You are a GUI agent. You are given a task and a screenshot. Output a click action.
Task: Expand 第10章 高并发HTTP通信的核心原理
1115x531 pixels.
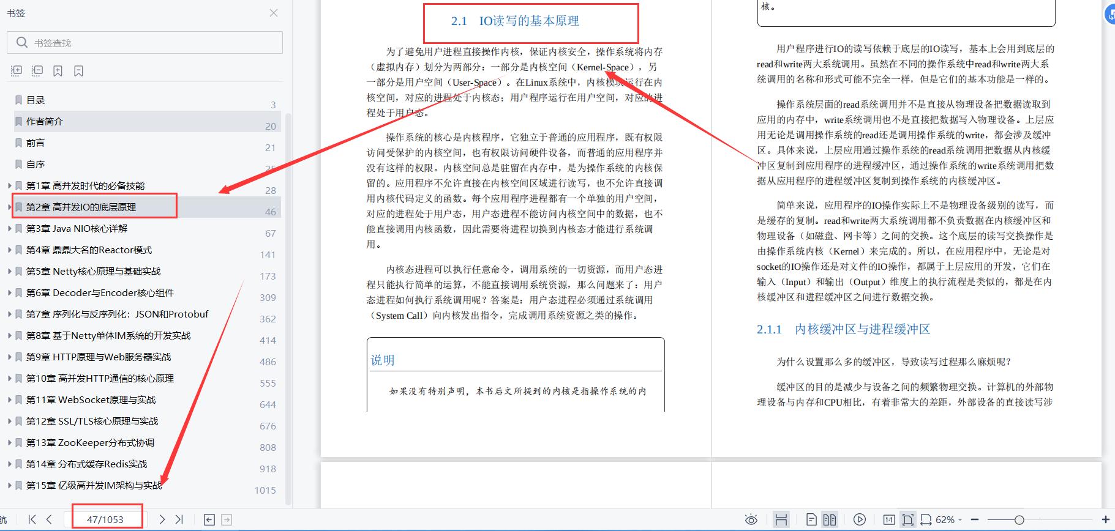[9, 378]
